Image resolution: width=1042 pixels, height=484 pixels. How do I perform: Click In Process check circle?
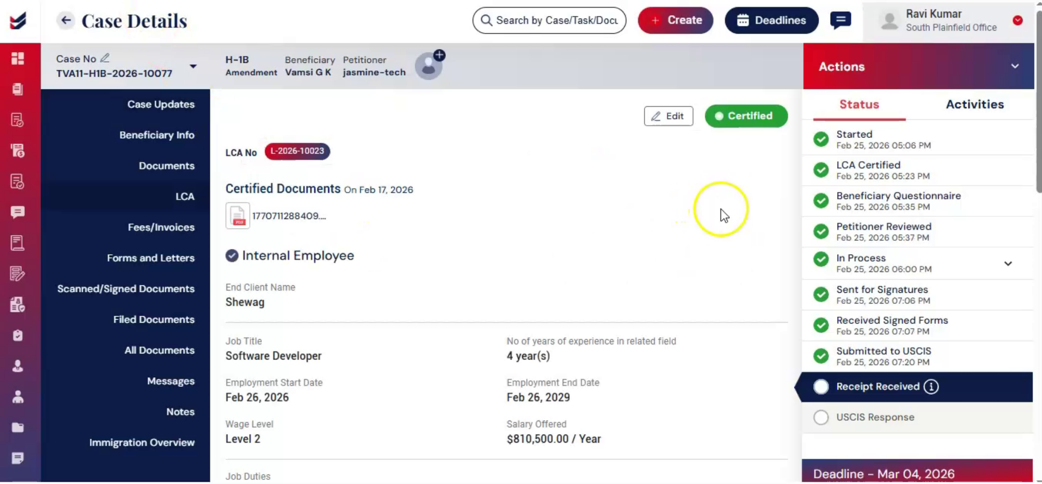click(821, 259)
